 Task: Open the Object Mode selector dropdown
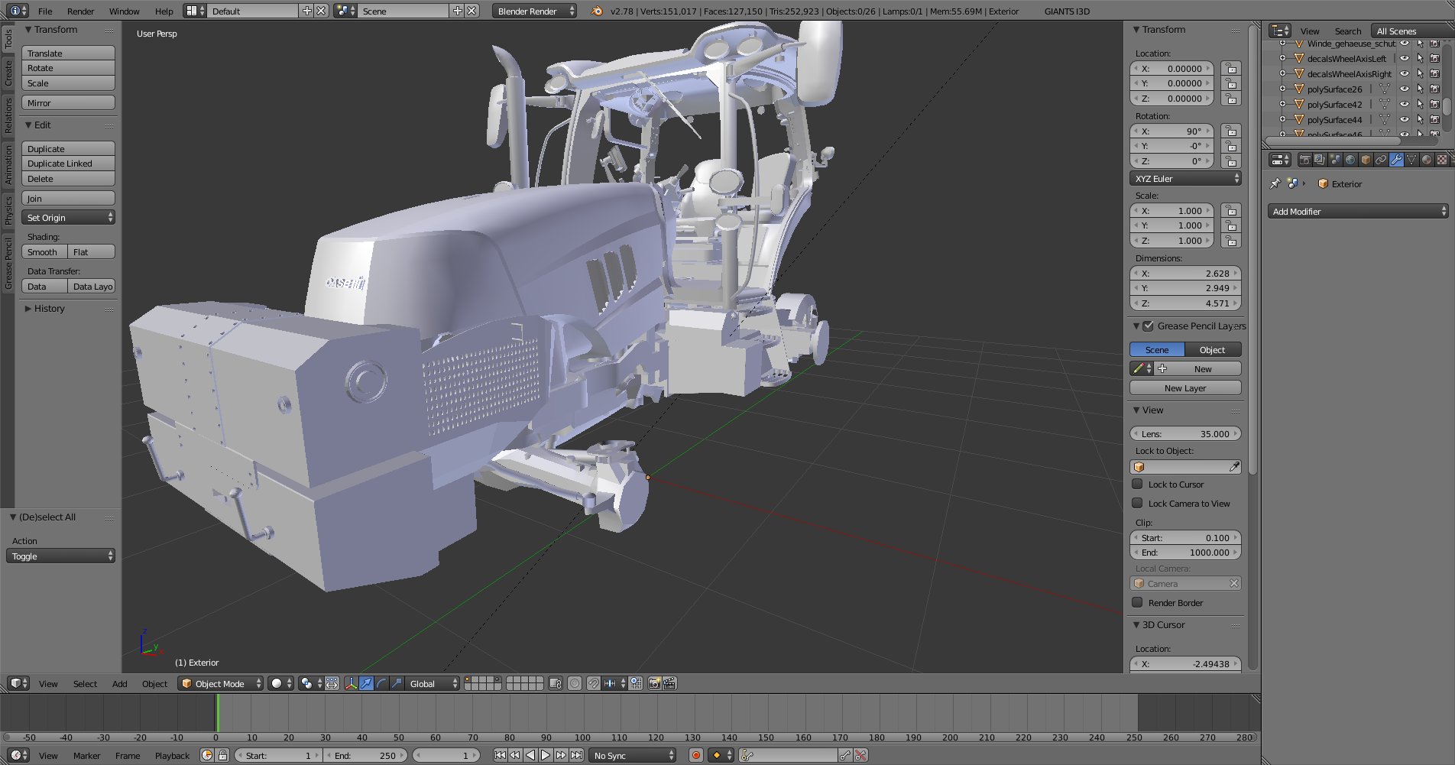pos(221,683)
